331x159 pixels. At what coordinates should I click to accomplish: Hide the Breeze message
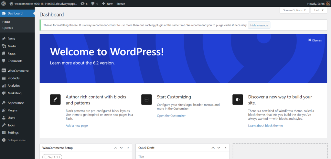[259, 25]
